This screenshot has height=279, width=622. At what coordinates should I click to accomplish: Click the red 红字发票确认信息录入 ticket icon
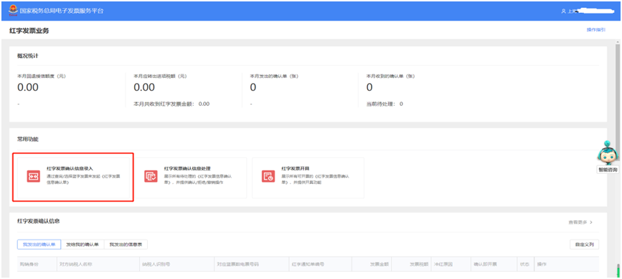33,176
